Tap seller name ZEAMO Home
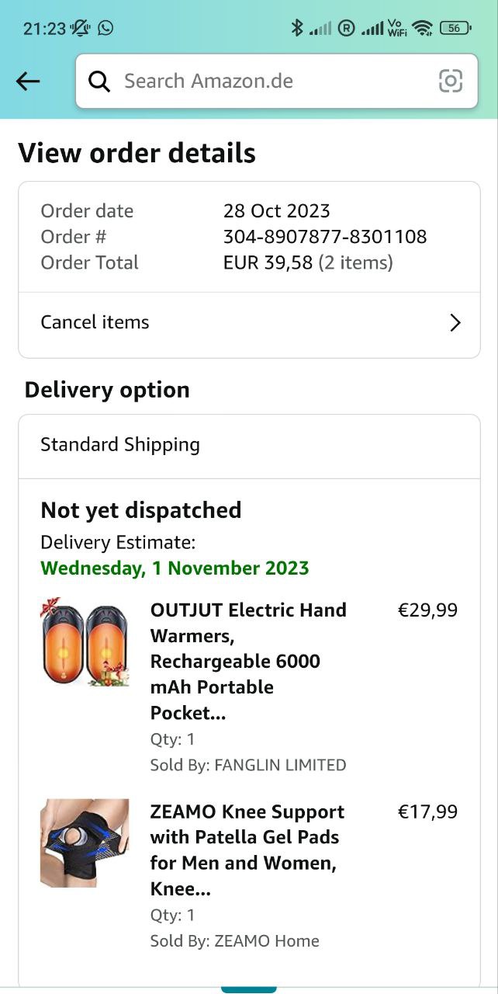498x994 pixels. (x=266, y=940)
